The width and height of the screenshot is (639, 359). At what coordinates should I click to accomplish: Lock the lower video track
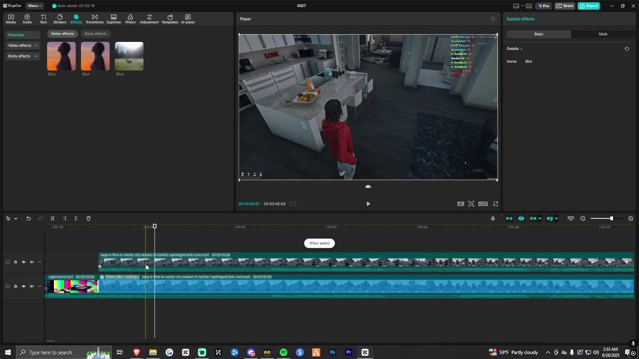[15, 286]
